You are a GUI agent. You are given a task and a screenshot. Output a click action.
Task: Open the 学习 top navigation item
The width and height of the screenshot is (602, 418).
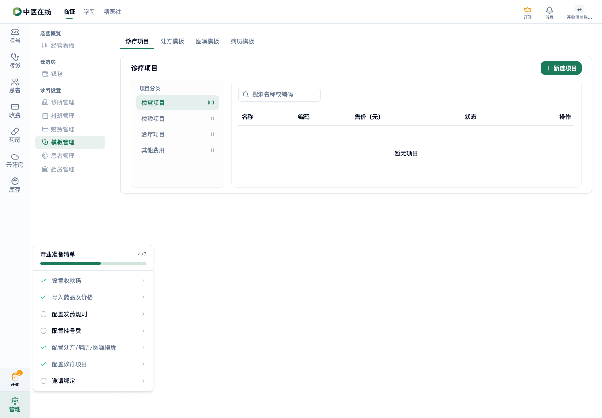coord(89,12)
